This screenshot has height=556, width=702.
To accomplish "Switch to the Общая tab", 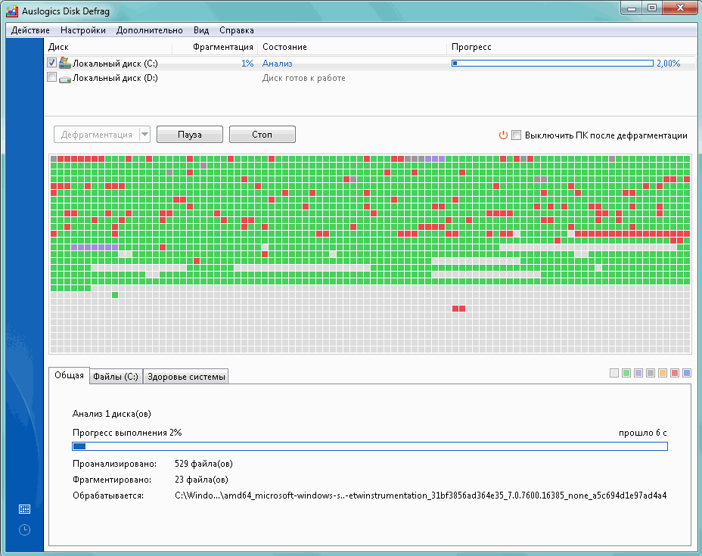I will click(x=69, y=375).
